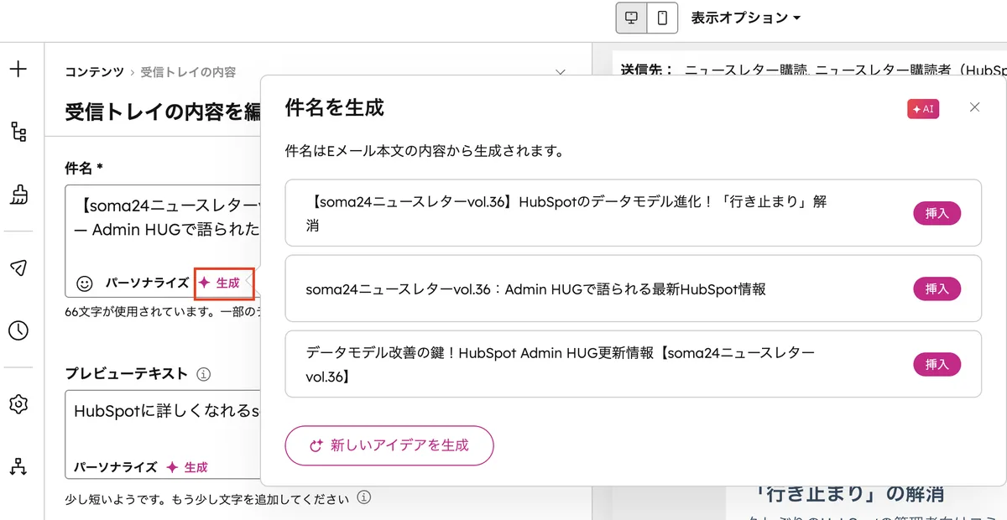This screenshot has height=520, width=1007.
Task: Select the A/B split icon at sidebar bottom
Action: point(17,465)
